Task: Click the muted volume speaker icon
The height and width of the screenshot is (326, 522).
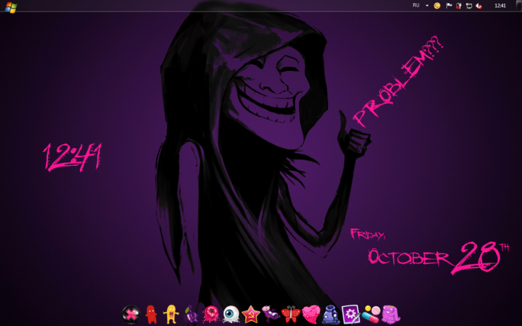Action: pos(479,6)
